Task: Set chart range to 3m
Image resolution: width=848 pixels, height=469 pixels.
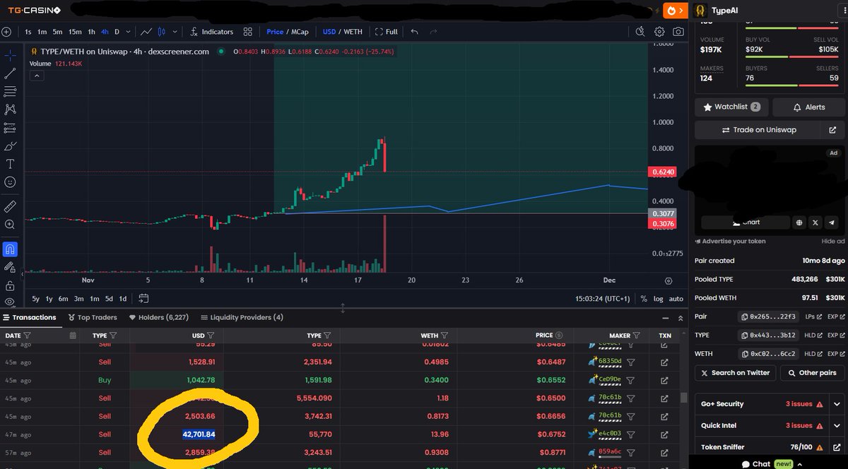Action: (x=78, y=299)
